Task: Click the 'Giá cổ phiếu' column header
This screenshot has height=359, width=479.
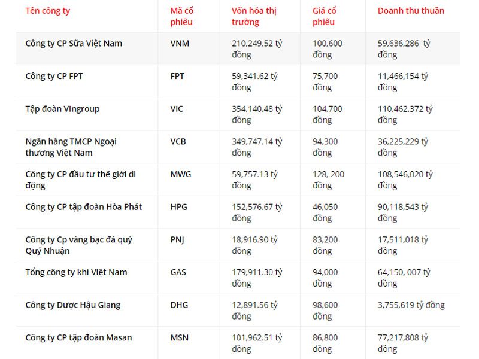Action: [x=324, y=16]
